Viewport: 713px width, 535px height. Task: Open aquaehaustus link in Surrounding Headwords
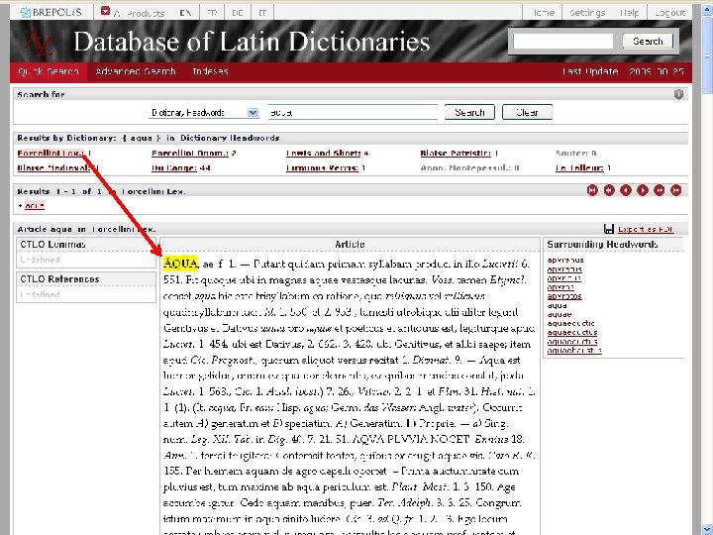click(574, 351)
